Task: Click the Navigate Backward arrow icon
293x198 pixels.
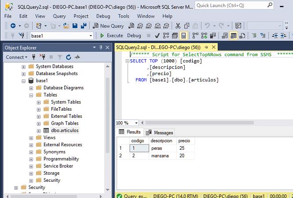Action: pos(13,26)
